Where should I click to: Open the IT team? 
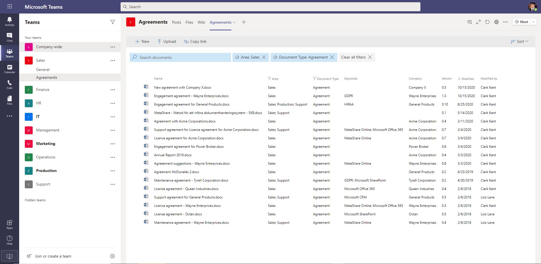click(38, 117)
